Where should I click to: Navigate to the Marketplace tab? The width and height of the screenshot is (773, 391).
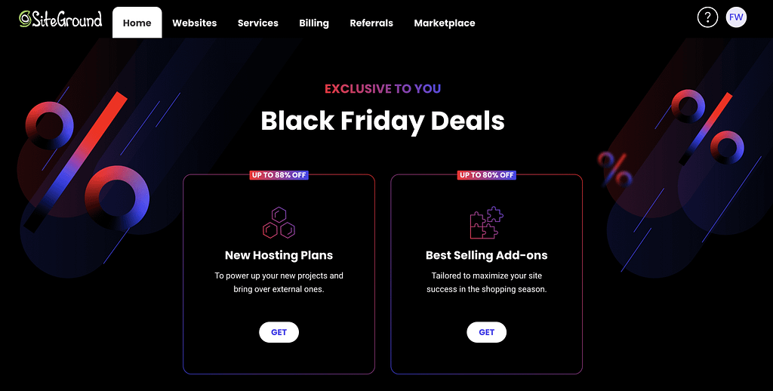445,23
